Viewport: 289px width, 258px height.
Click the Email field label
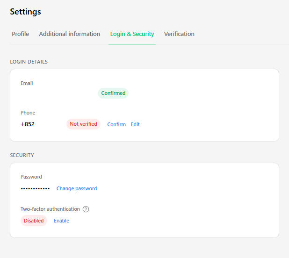tap(27, 83)
